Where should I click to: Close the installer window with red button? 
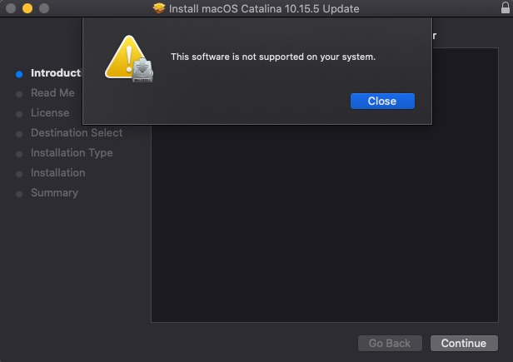click(11, 8)
